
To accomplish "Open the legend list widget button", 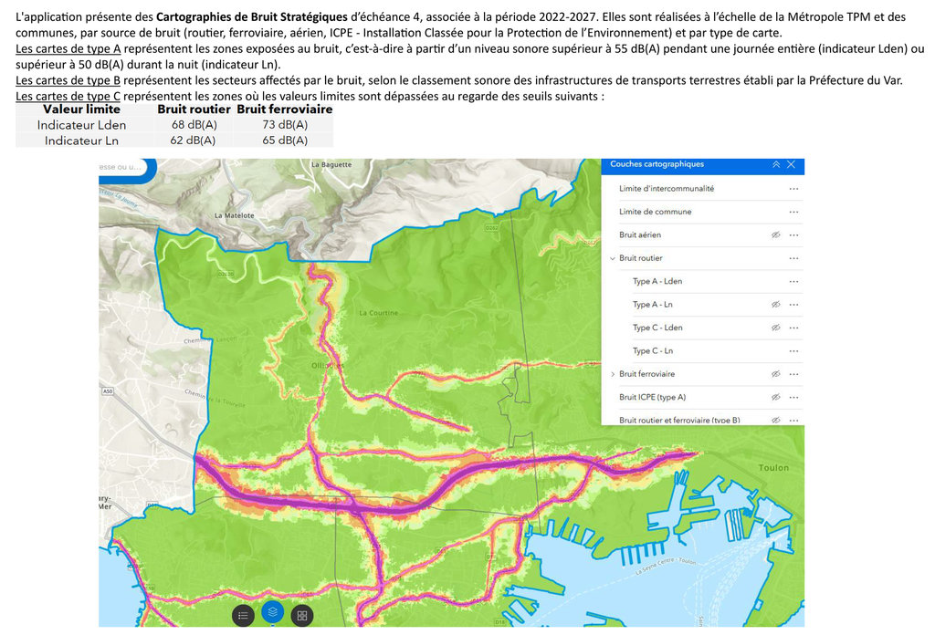I will click(243, 615).
